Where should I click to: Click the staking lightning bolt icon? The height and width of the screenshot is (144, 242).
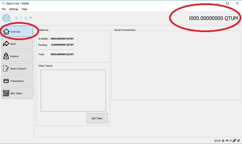pyautogui.click(x=231, y=141)
